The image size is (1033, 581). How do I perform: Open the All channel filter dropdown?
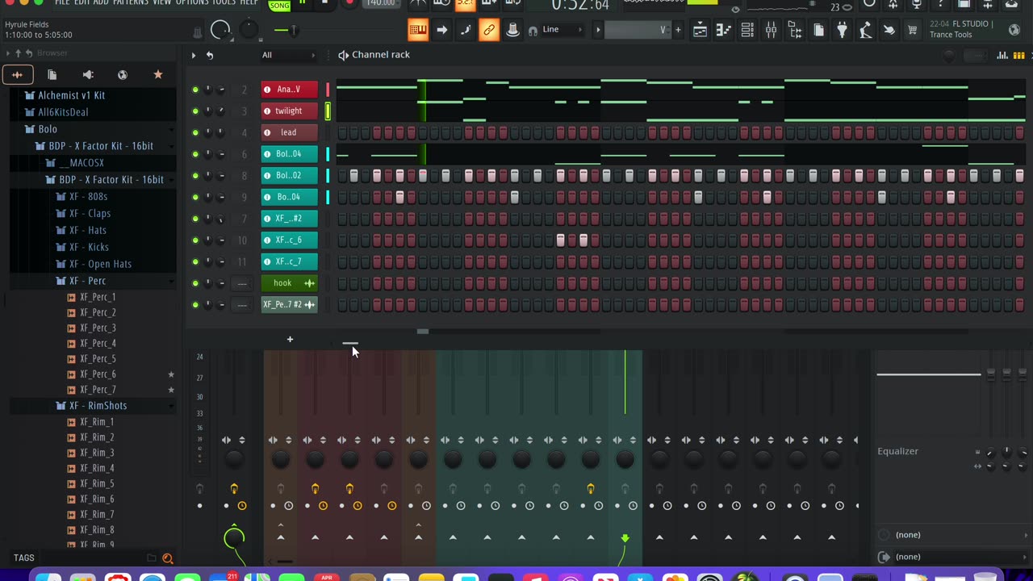click(288, 55)
